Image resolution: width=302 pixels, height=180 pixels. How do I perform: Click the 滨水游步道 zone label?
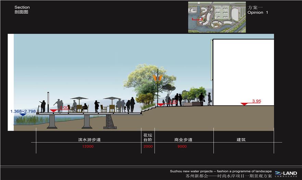89,140
